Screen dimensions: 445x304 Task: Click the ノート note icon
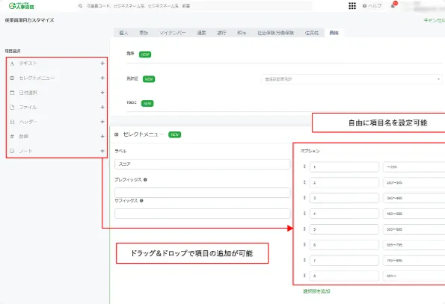click(12, 151)
